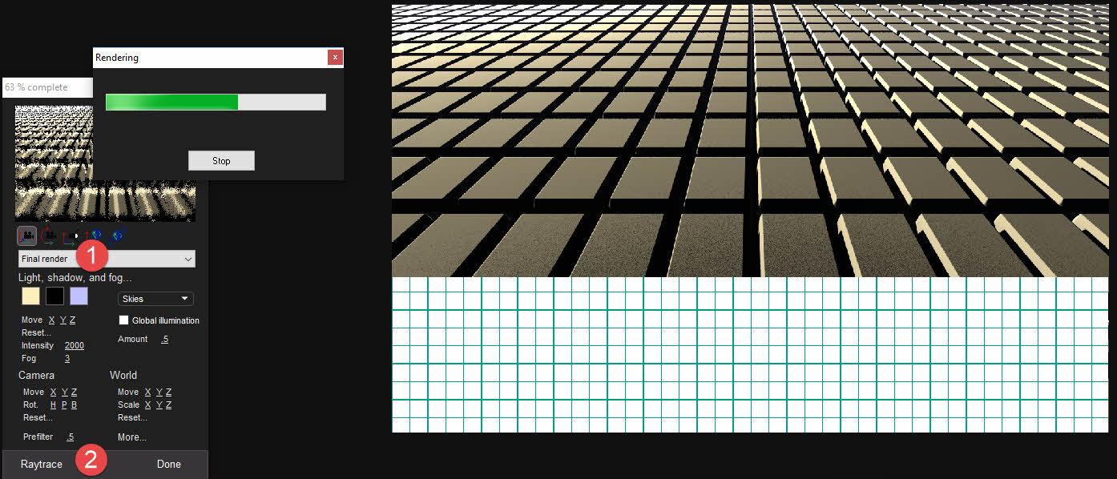Click the double globe world icon

tap(119, 235)
